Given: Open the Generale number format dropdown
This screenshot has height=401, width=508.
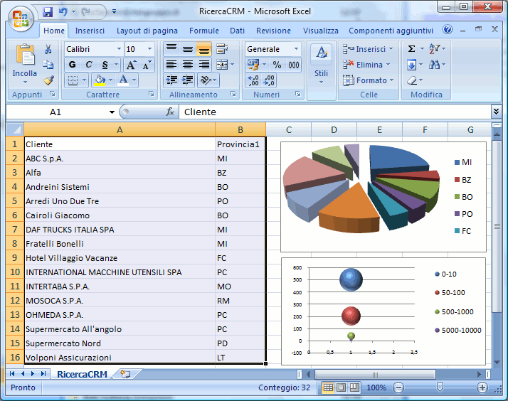Looking at the screenshot, I should point(296,49).
